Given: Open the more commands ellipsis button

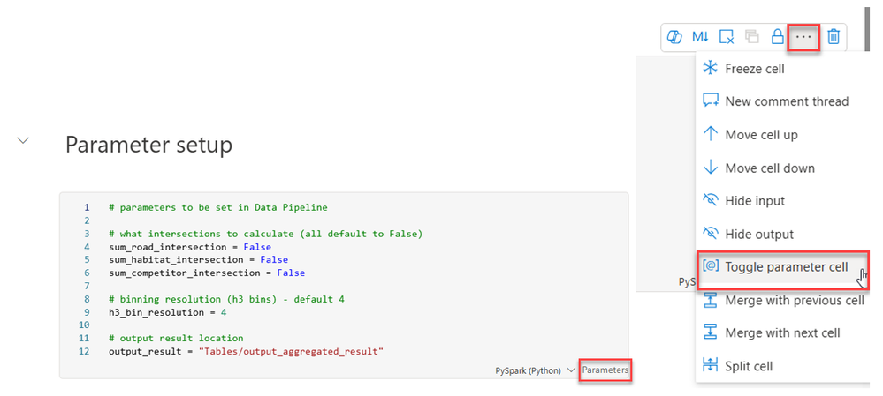Looking at the screenshot, I should pyautogui.click(x=803, y=37).
